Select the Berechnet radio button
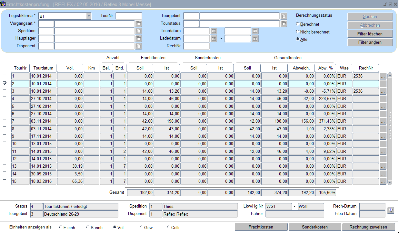 tap(298, 24)
